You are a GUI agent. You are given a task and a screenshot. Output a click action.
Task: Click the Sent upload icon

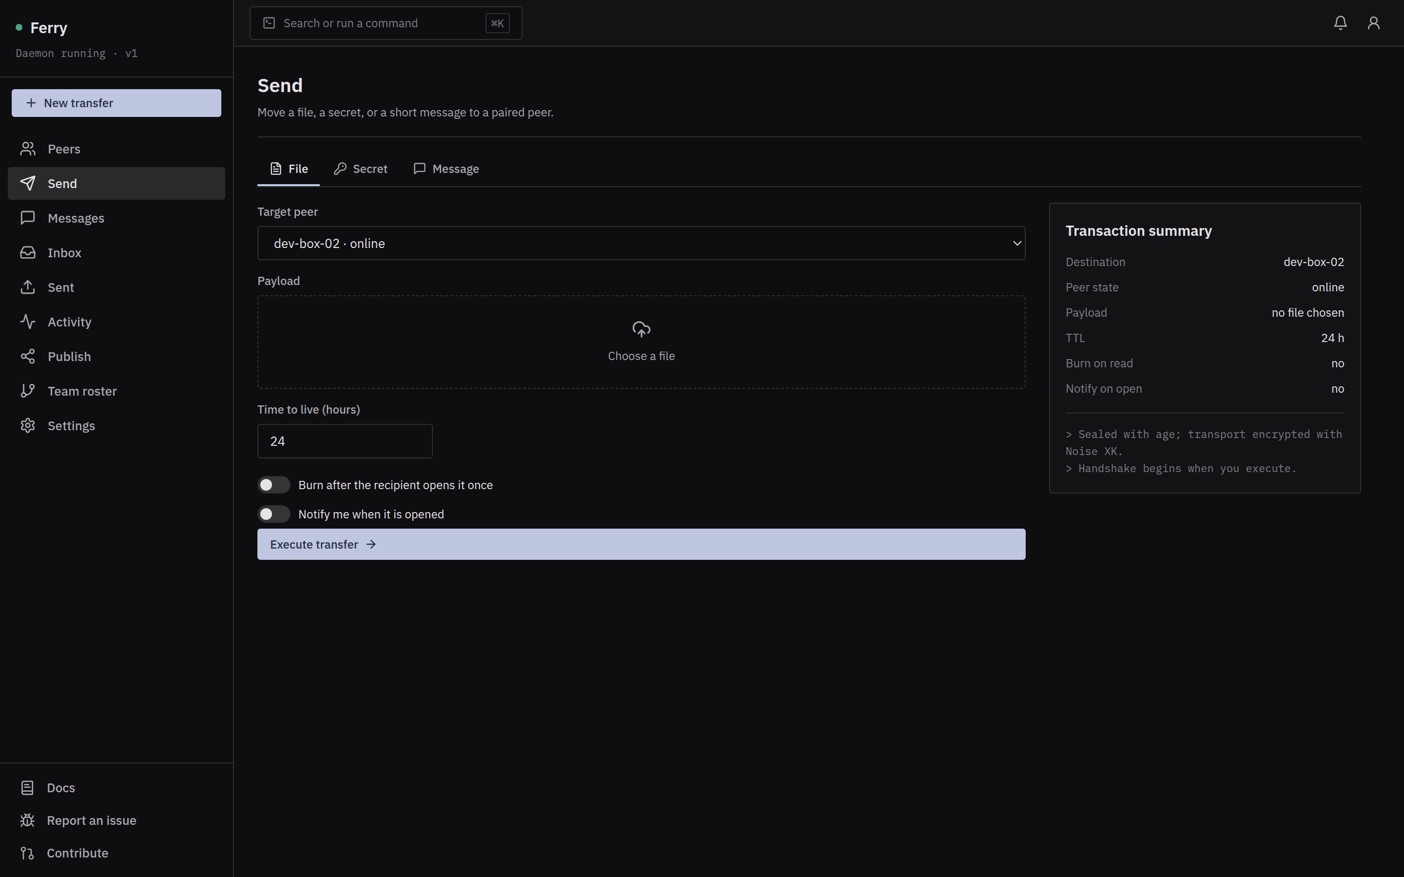(28, 287)
